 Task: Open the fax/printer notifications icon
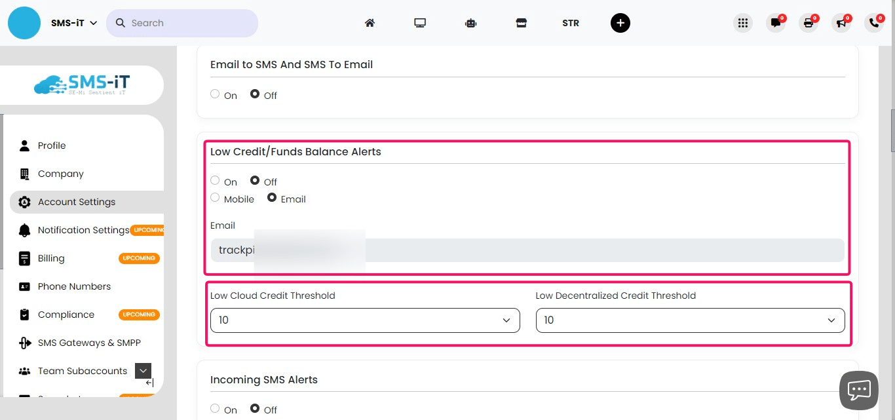pos(809,22)
